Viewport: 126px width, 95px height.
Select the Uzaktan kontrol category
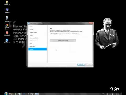(x=38, y=32)
